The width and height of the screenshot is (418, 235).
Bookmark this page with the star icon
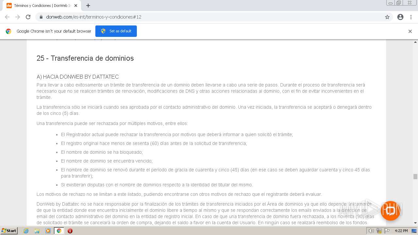point(387,17)
